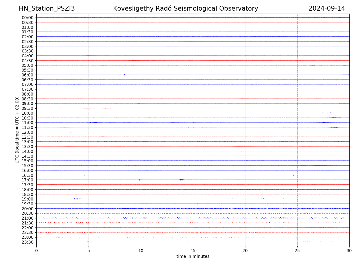Image resolution: width=364 pixels, height=273 pixels.
Task: Click the blue spike event on 19:00 trace
Action: coord(74,199)
